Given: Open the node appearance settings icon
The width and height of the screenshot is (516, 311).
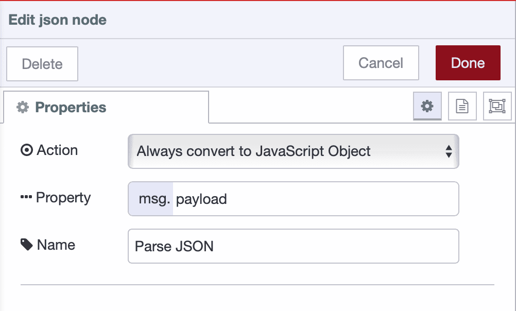Looking at the screenshot, I should click(x=497, y=106).
